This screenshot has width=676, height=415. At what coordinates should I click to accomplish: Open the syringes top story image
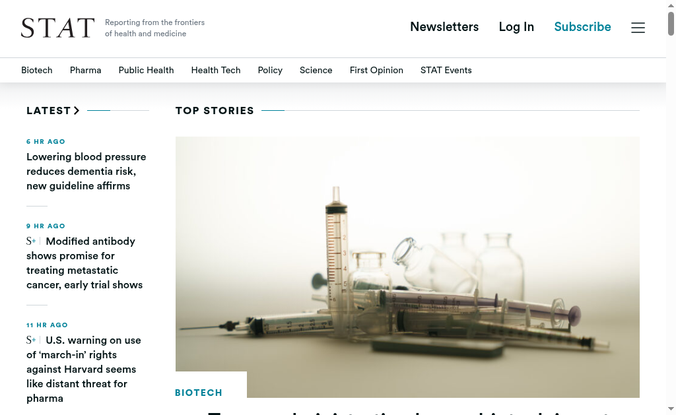407,267
